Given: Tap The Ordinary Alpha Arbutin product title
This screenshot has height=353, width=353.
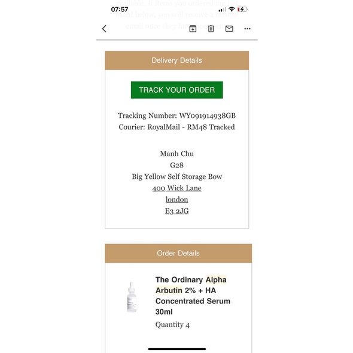Looking at the screenshot, I should click(193, 296).
